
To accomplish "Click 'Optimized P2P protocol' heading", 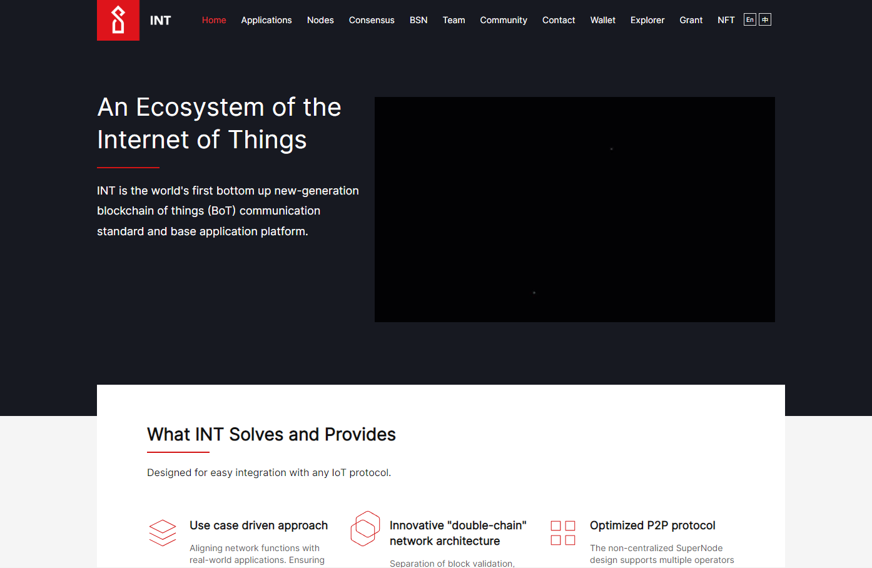I will [652, 525].
